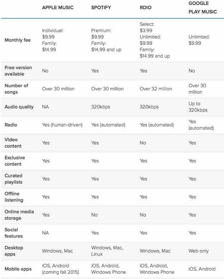
Task: Select the Curated playlists row label
Action: (13, 179)
